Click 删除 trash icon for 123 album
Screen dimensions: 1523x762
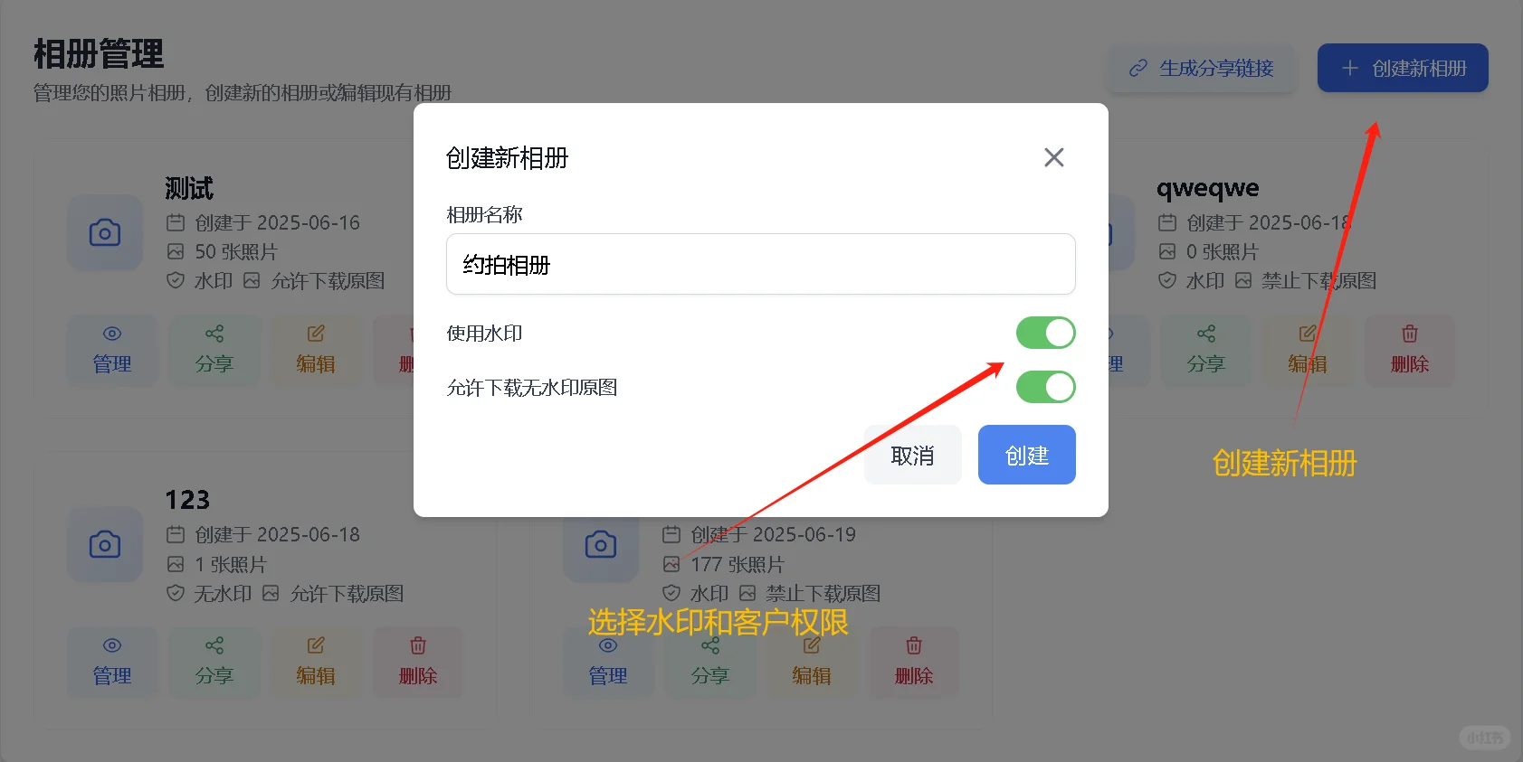418,645
